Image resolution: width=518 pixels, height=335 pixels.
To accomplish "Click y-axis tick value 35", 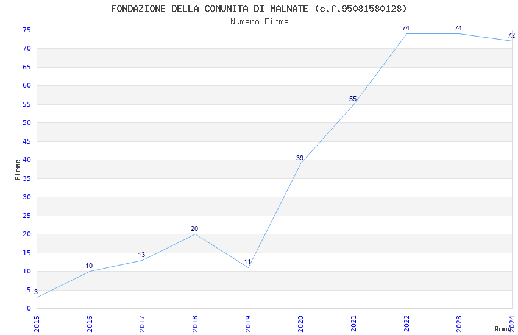I will tap(27, 179).
